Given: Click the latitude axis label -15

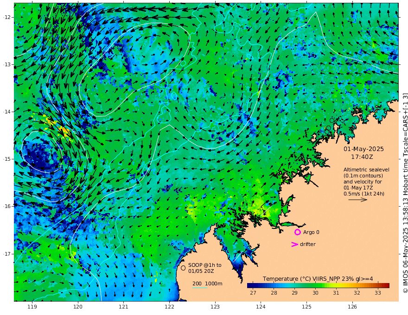Looking at the screenshot, I should 7,159.
